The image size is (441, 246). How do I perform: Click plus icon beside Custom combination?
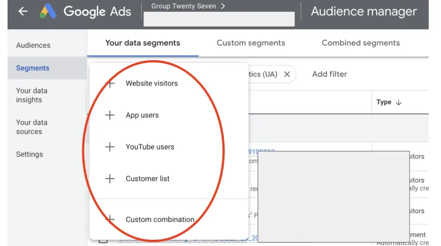(110, 219)
